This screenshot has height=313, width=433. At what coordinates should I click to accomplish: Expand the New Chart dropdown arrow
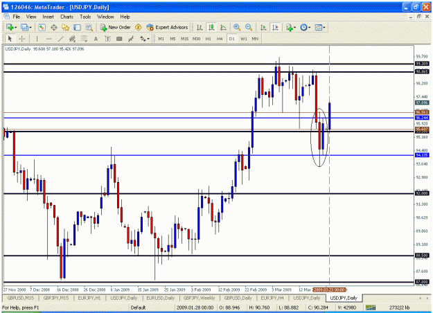point(16,27)
